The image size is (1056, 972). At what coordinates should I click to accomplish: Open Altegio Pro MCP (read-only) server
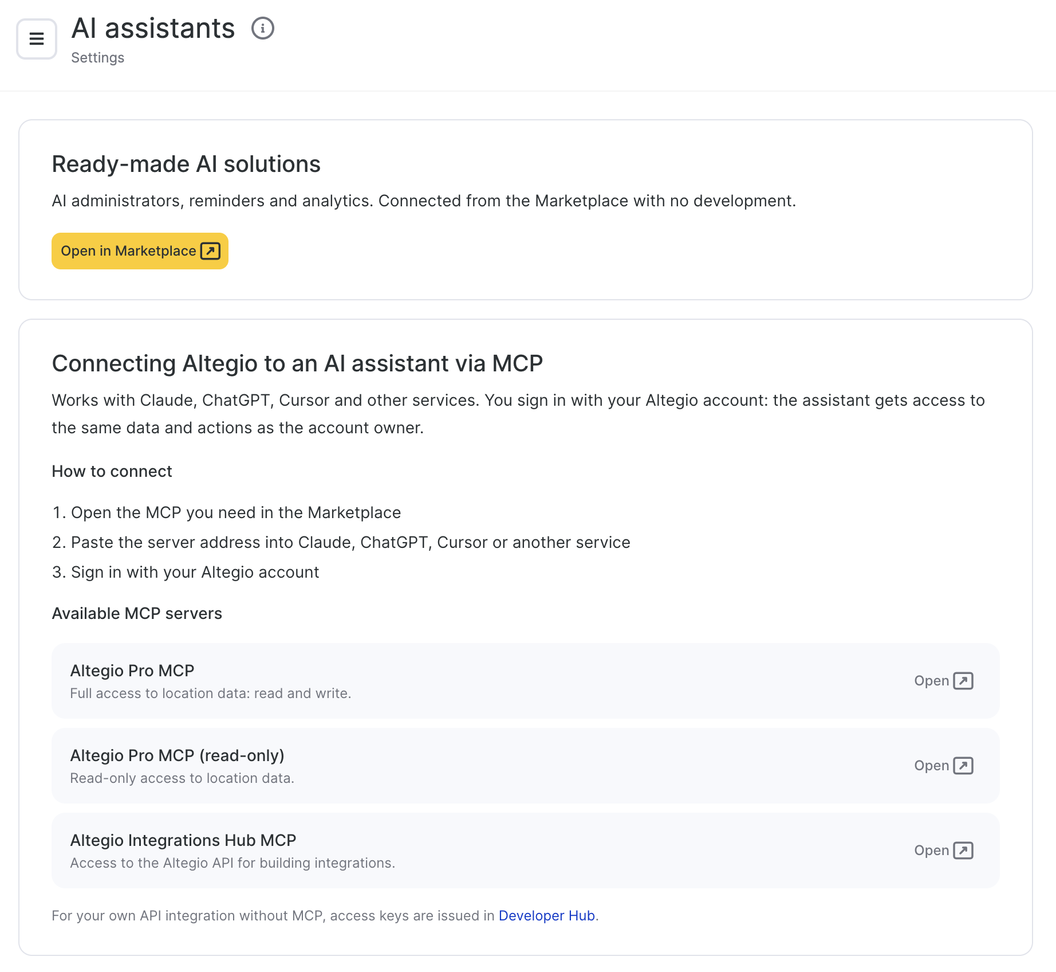click(x=943, y=766)
